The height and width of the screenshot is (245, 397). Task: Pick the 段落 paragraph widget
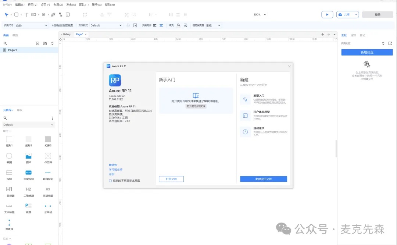pos(28,208)
